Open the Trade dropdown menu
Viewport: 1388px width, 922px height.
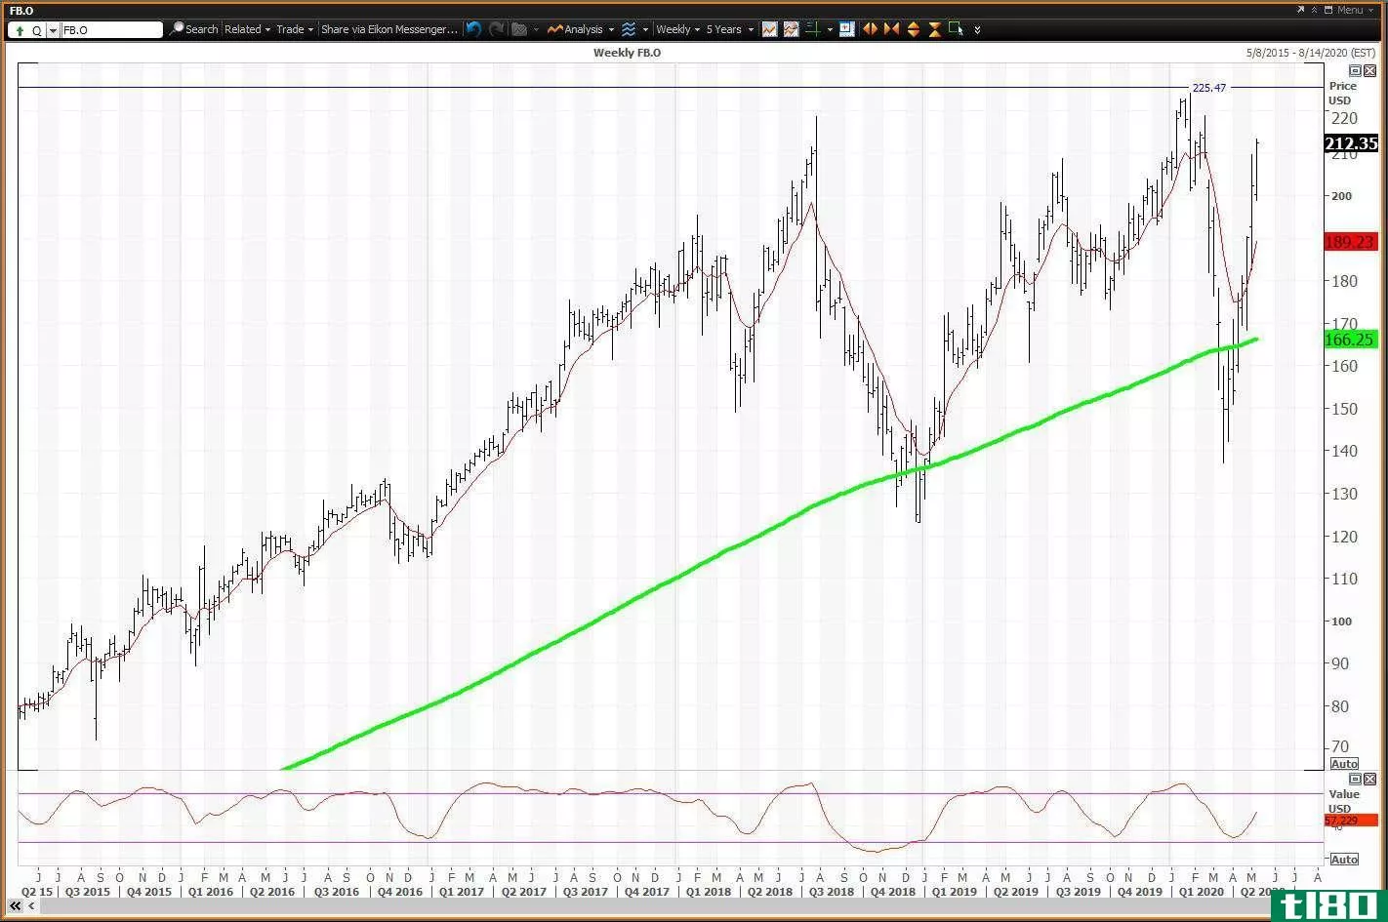click(295, 29)
